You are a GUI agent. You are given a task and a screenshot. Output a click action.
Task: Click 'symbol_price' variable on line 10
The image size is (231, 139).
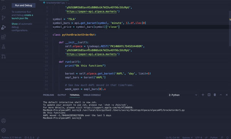[x=62, y=27]
